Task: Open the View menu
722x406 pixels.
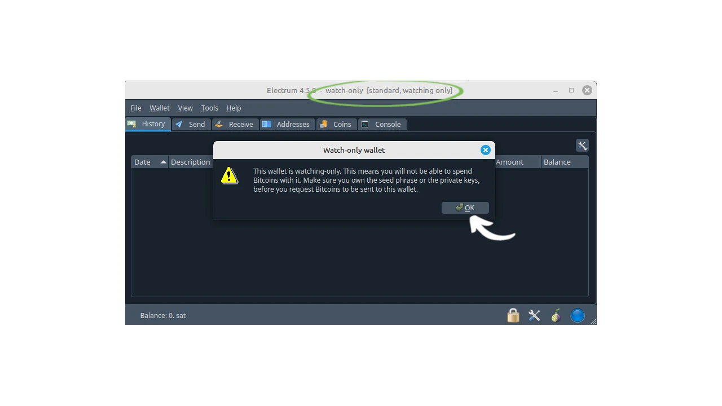Action: 185,108
